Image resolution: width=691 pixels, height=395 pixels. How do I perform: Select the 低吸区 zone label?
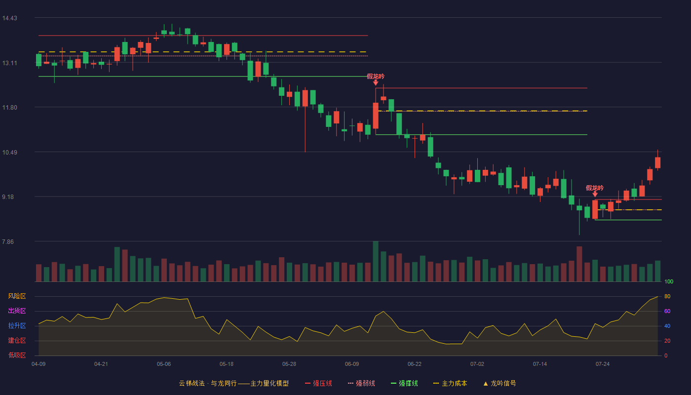coord(17,355)
